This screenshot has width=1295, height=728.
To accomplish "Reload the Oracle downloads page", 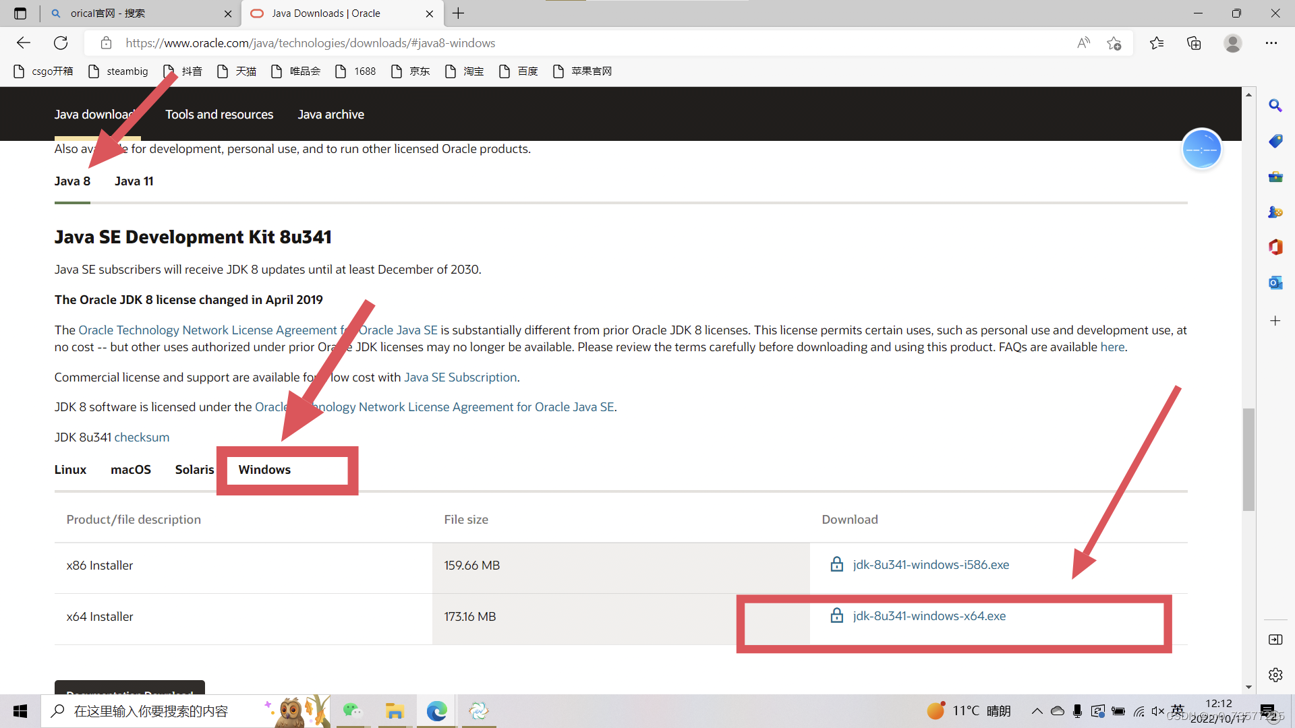I will coord(61,43).
